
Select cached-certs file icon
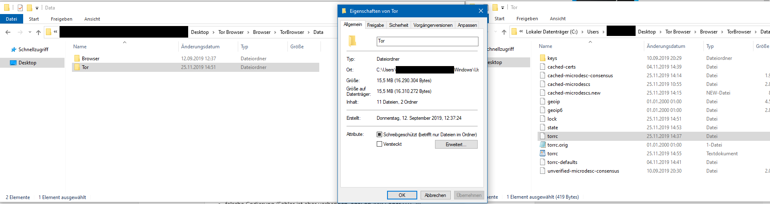pos(543,67)
